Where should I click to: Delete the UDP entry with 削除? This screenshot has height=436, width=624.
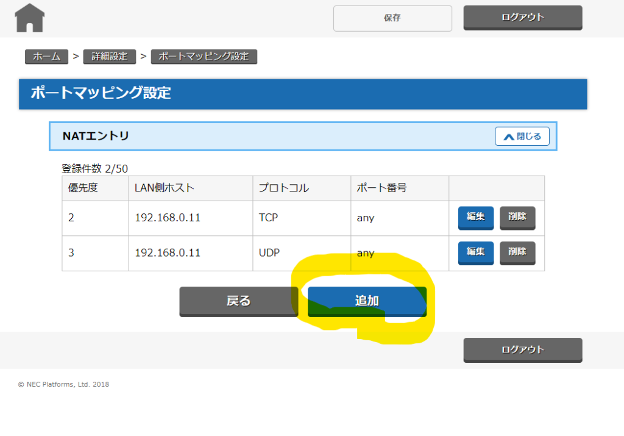coord(517,252)
